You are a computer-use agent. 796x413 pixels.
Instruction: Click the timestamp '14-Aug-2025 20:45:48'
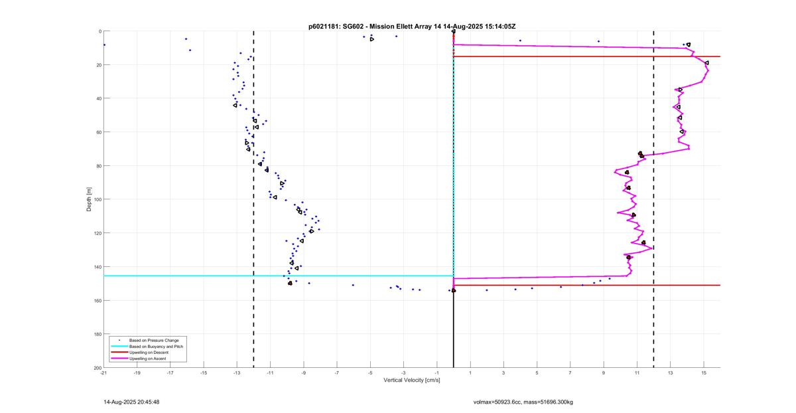tap(131, 402)
